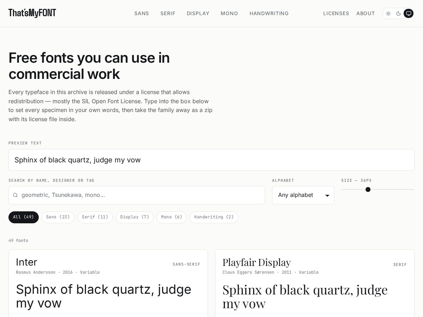This screenshot has height=317, width=423.
Task: Select the system theme monitor icon
Action: [409, 13]
